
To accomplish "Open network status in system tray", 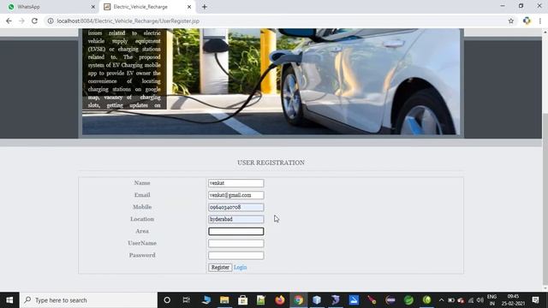I will tap(471, 300).
